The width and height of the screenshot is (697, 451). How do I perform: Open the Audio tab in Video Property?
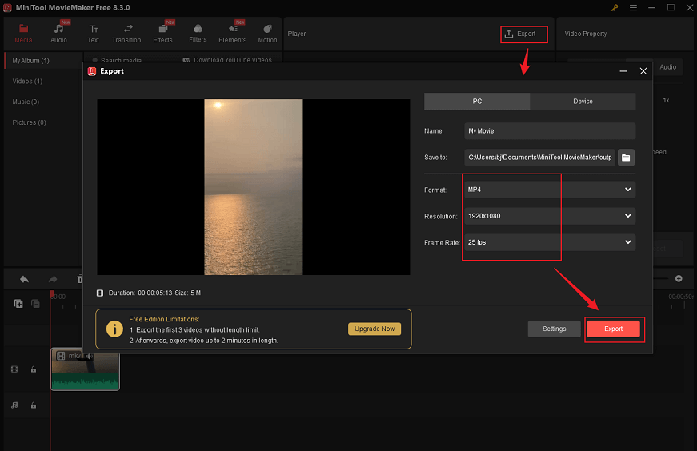point(667,67)
